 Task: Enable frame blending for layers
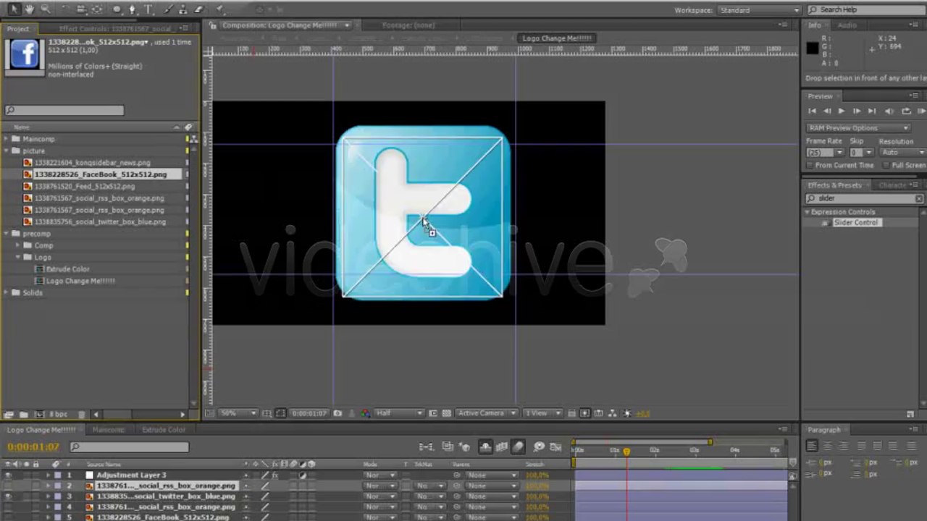pos(502,447)
